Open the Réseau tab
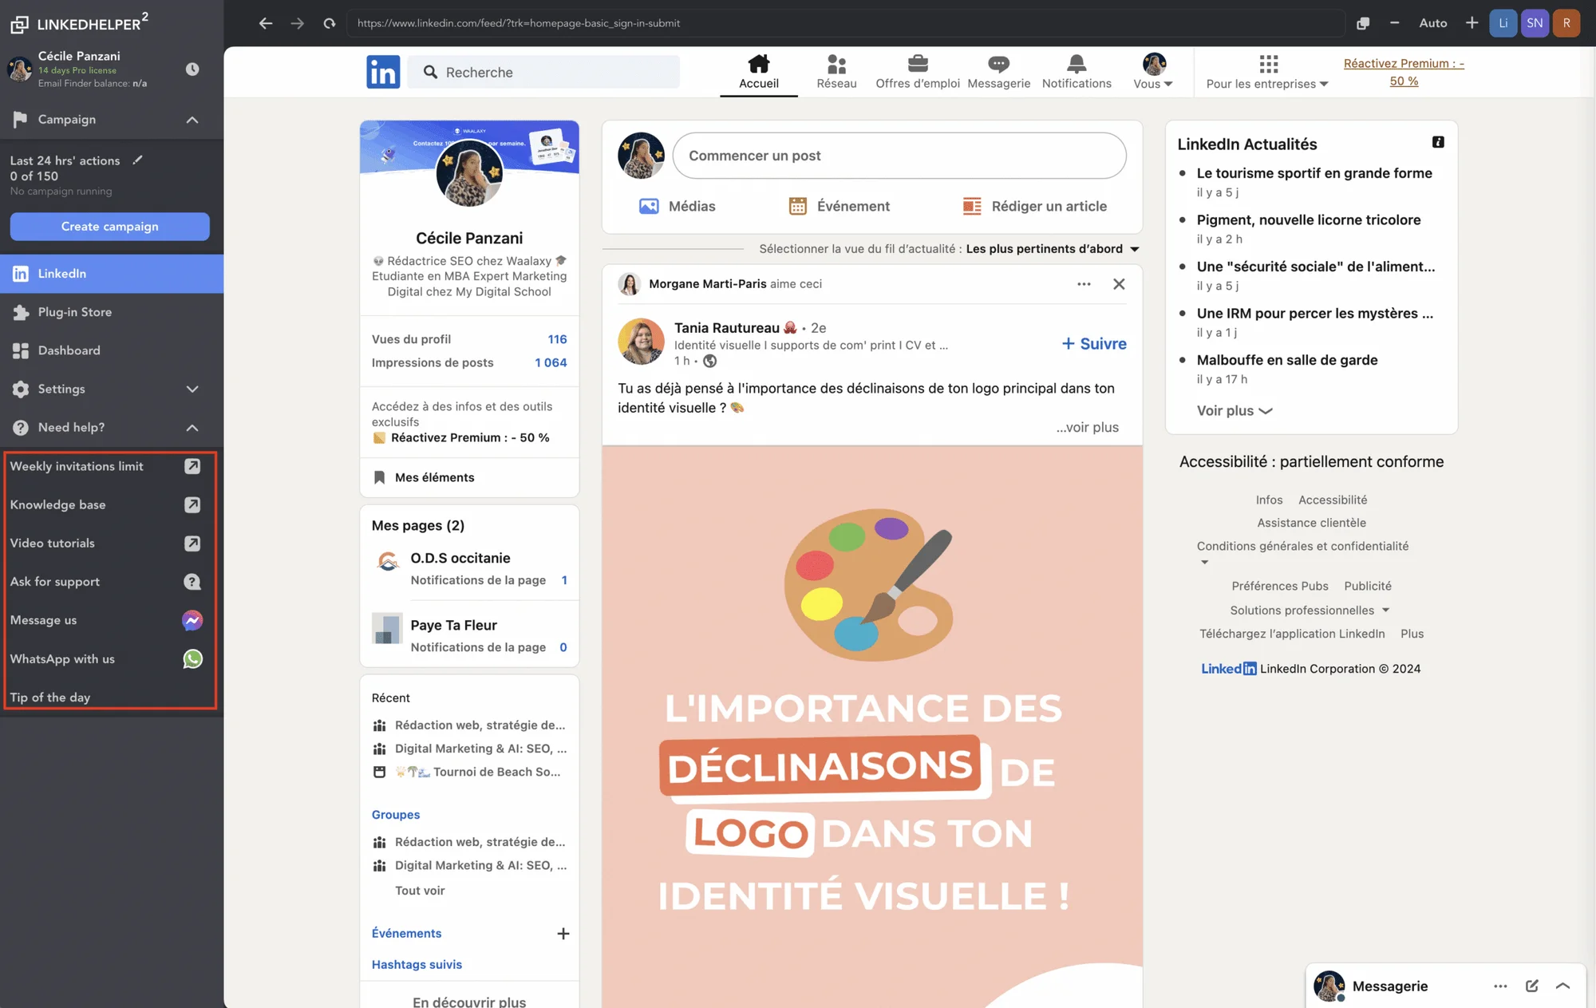 pos(836,72)
